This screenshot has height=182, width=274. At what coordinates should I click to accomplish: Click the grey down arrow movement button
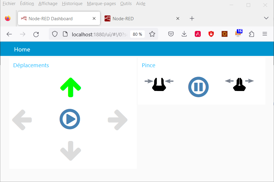pos(71,151)
